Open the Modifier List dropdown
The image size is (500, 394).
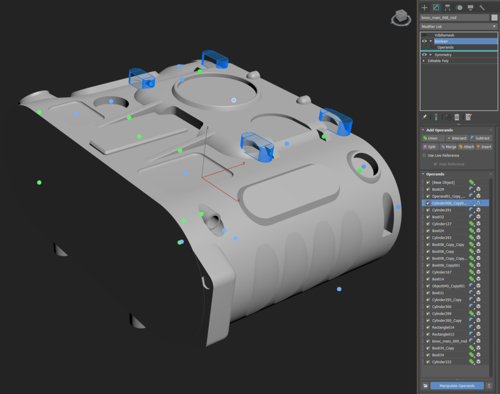[x=458, y=26]
